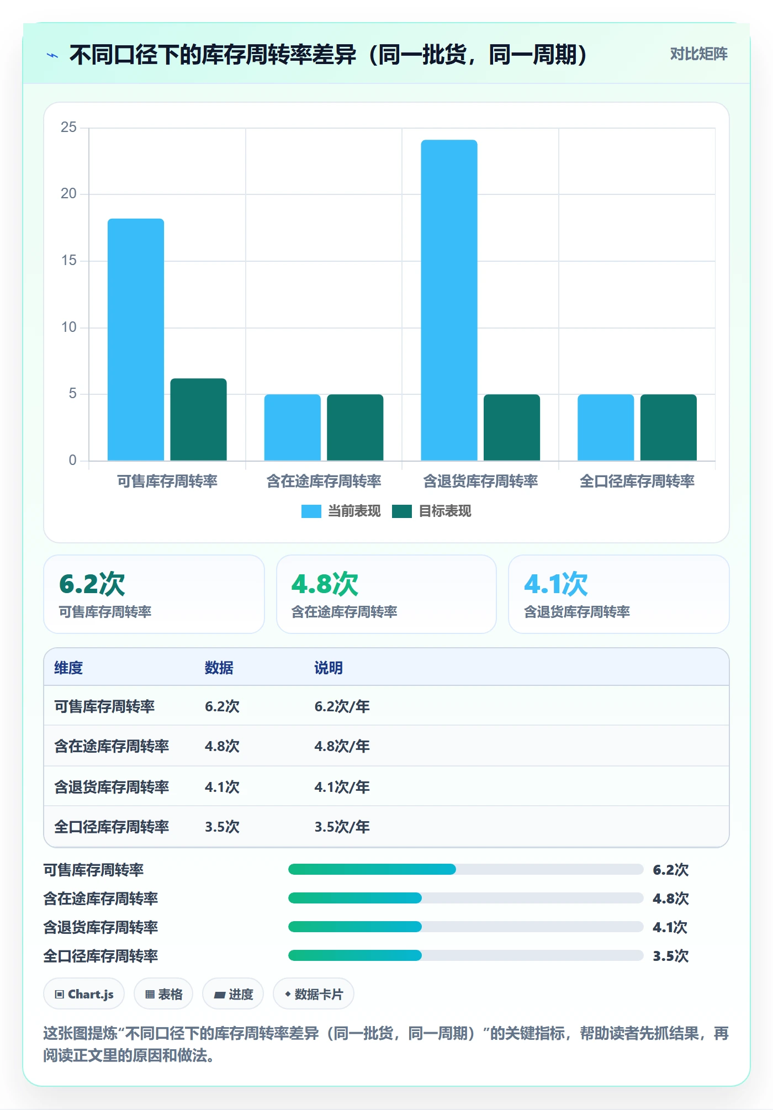Screen dimensions: 773x1110
Task: Click the 6.2次/年 description cell
Action: tap(342, 707)
